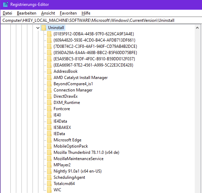Select the BeyondCompare4_is1 key
Screen dimensions: 202x193
(73, 84)
